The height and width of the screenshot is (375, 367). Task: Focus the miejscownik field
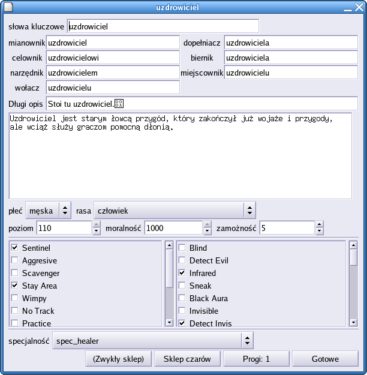(291, 73)
